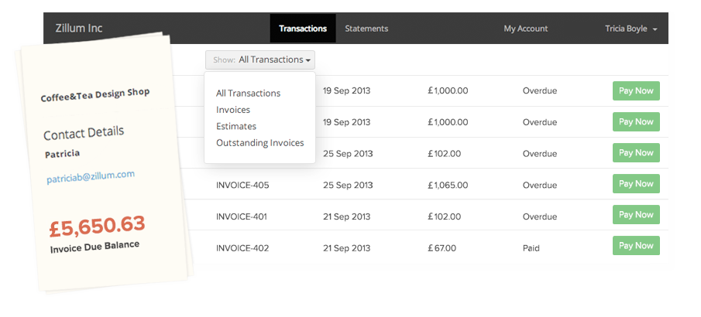Expand the Tricia Boyle user menu
Image resolution: width=701 pixels, height=317 pixels.
click(631, 29)
